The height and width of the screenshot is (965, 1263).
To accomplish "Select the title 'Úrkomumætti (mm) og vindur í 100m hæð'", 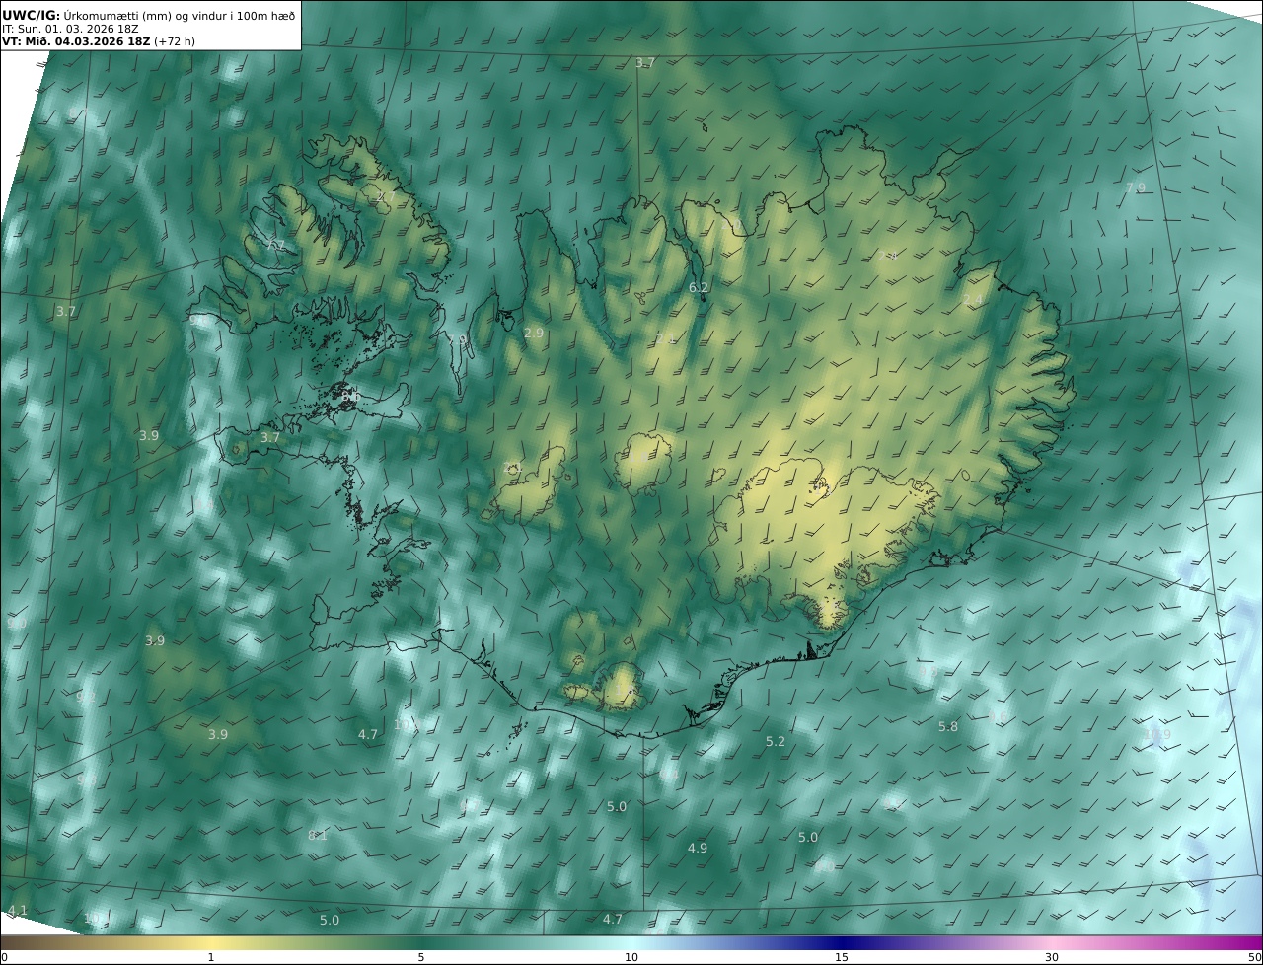I will pyautogui.click(x=180, y=15).
